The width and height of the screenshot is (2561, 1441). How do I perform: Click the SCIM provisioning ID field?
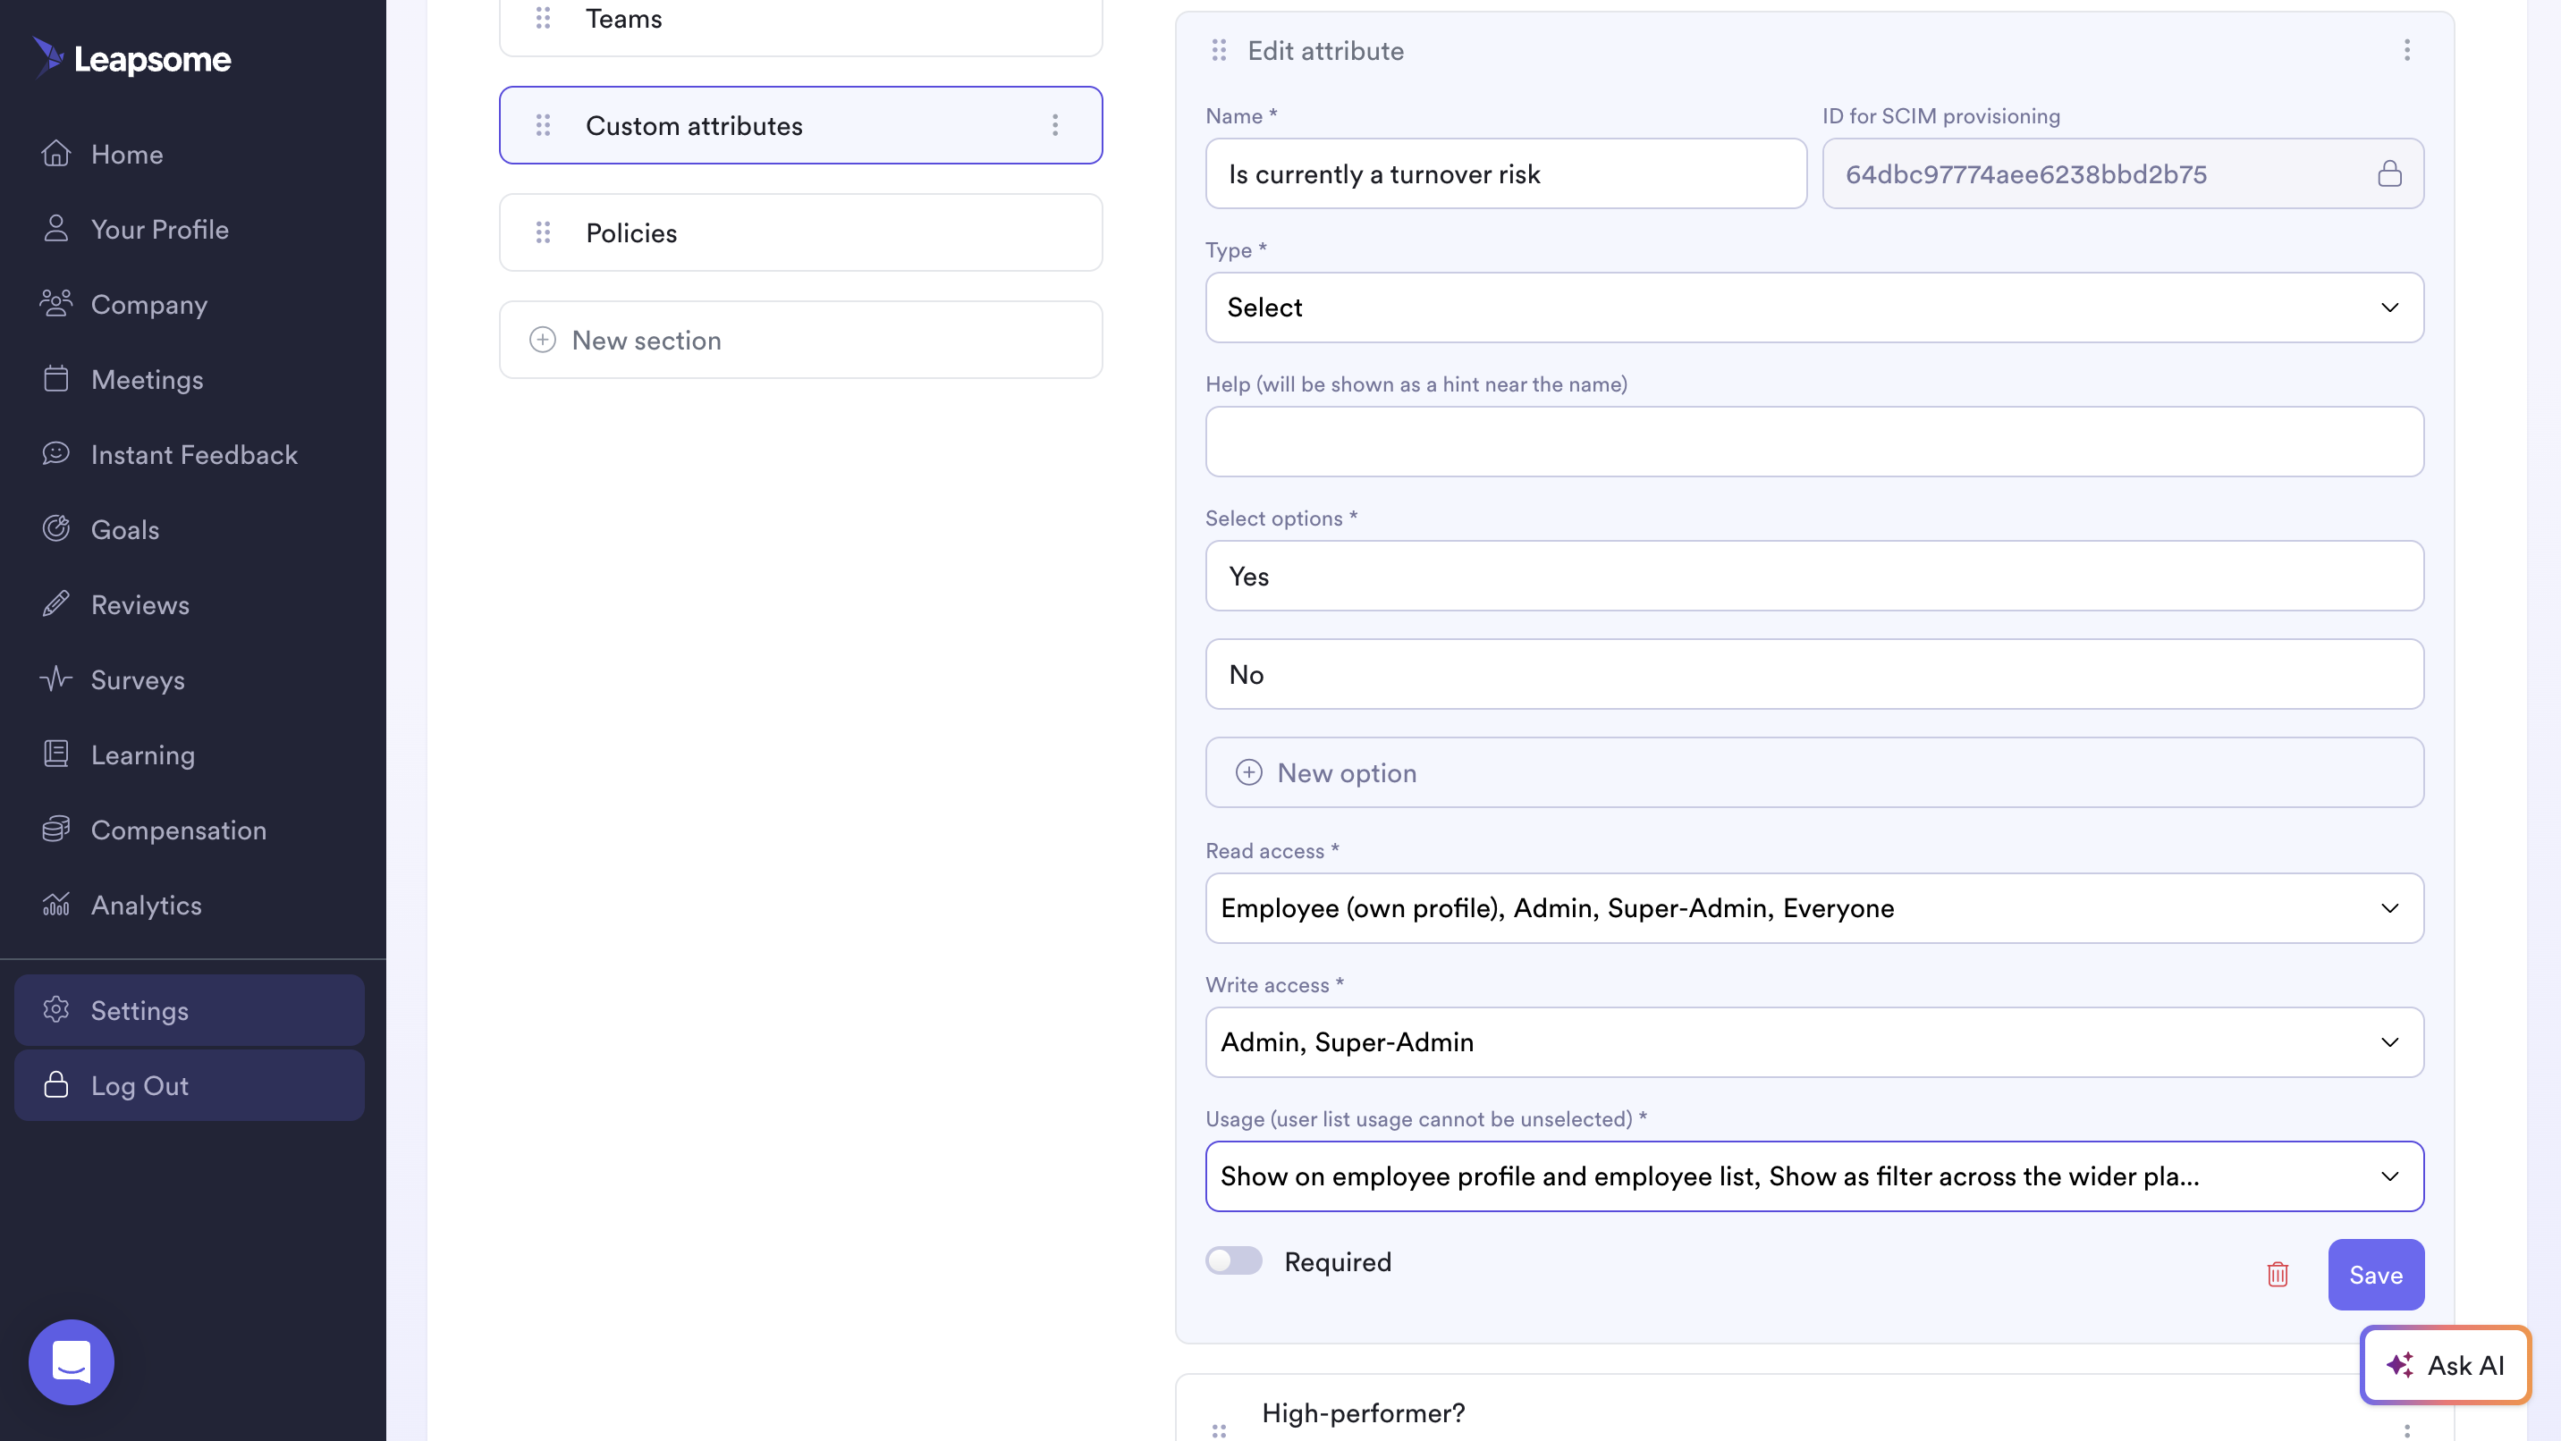2122,174
